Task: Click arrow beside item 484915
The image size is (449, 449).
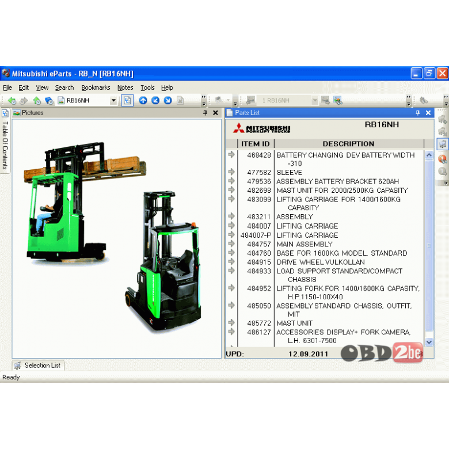Action: pyautogui.click(x=231, y=261)
